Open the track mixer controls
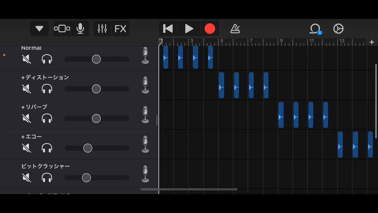Image resolution: width=378 pixels, height=213 pixels. (102, 29)
